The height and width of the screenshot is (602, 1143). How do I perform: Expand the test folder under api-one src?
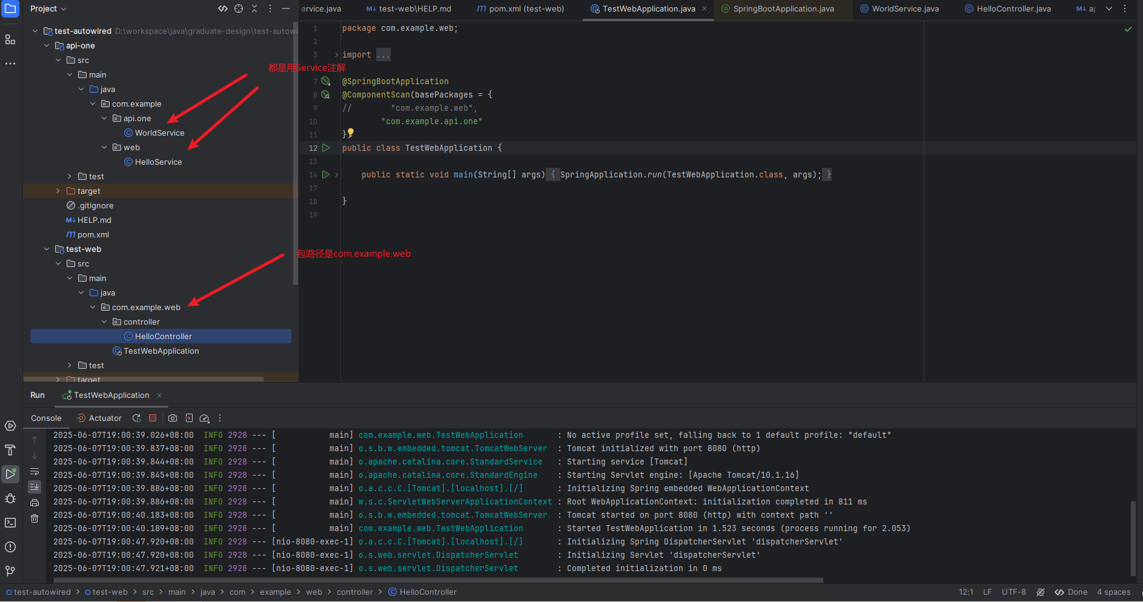tap(70, 176)
